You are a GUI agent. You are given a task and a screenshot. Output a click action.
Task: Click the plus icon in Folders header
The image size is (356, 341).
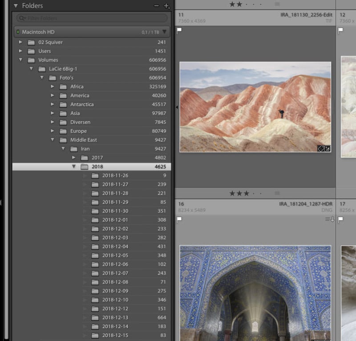(x=166, y=6)
